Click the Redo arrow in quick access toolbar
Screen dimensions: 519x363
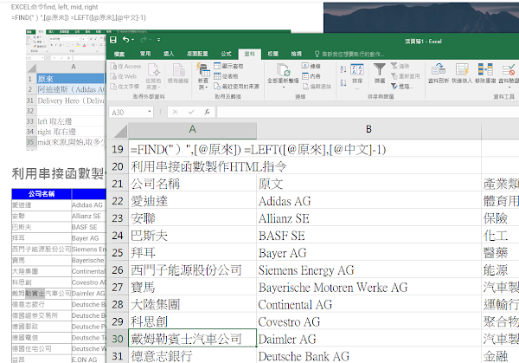[144, 40]
